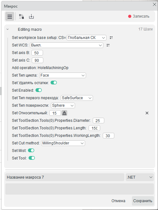Open the Cut method MillingShoulder dropdown
158x210 pixels.
click(63, 143)
